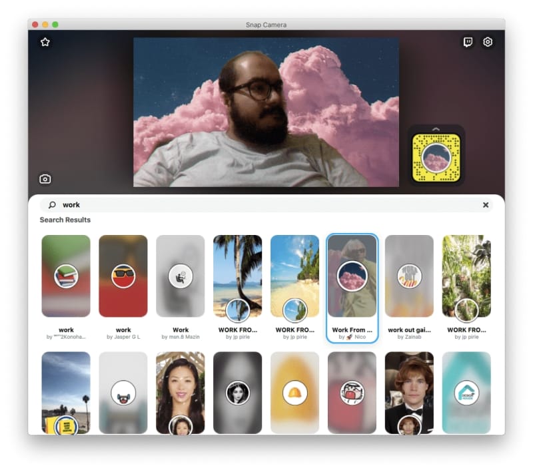The width and height of the screenshot is (533, 472).
Task: Select the lens with dumbbell character icon
Action: click(123, 393)
